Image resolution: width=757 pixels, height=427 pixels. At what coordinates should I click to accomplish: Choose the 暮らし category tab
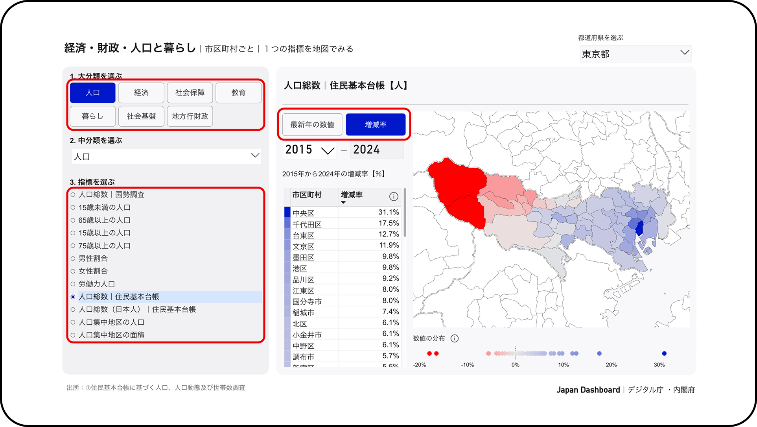[x=93, y=116]
